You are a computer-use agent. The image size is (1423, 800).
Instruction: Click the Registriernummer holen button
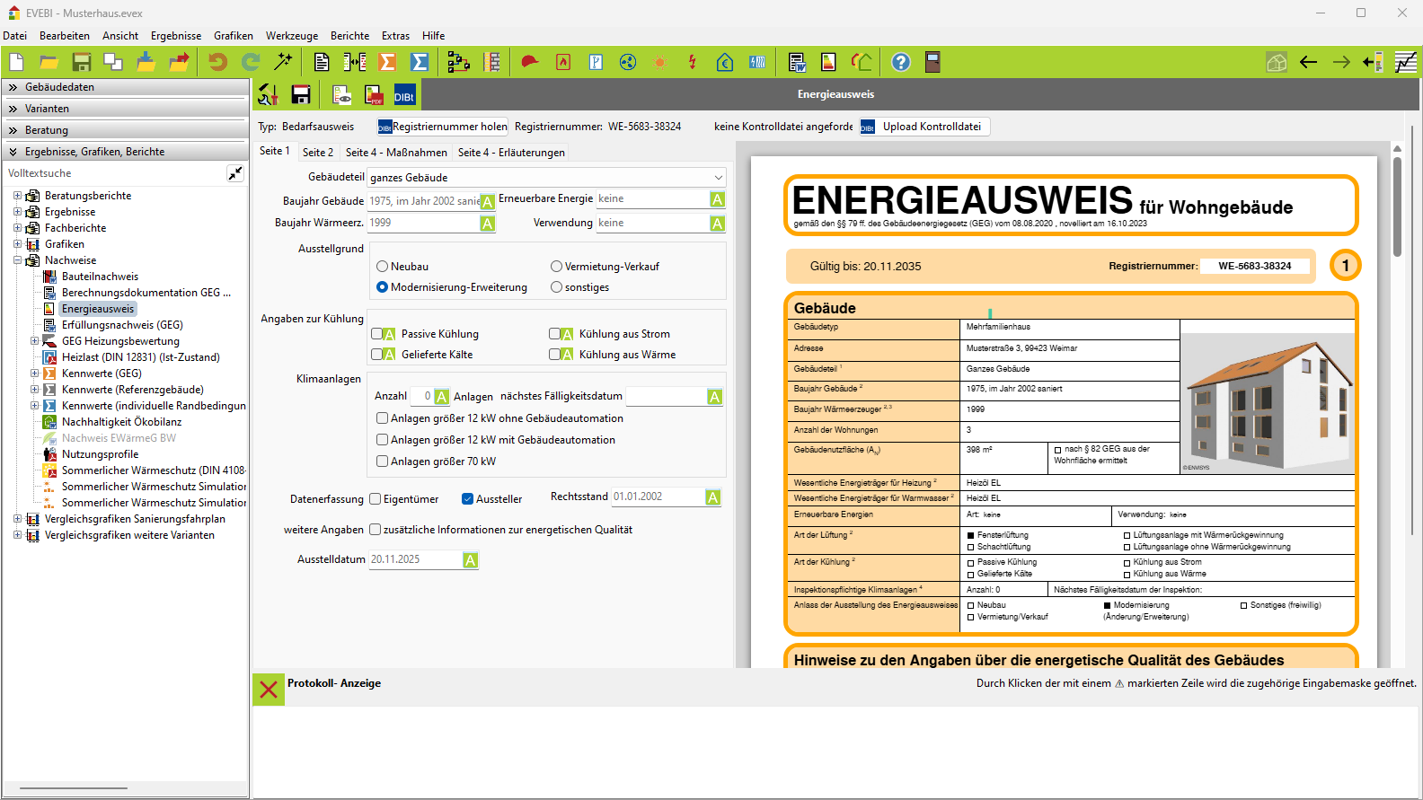tap(442, 127)
